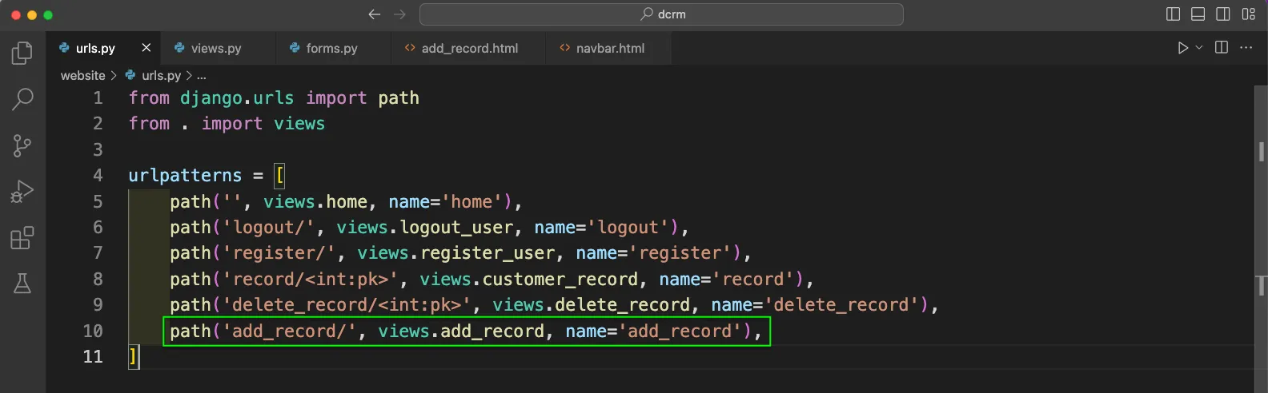1268x393 pixels.
Task: Close the urls.py tab
Action: (146, 48)
